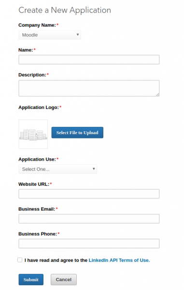This screenshot has height=290, width=184.
Task: Click the Company Name label
Action: [x=37, y=25]
